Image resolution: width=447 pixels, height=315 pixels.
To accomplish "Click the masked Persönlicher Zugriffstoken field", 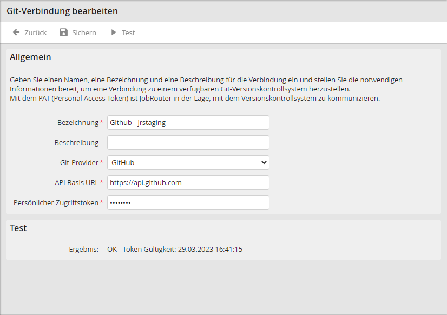I will point(188,202).
